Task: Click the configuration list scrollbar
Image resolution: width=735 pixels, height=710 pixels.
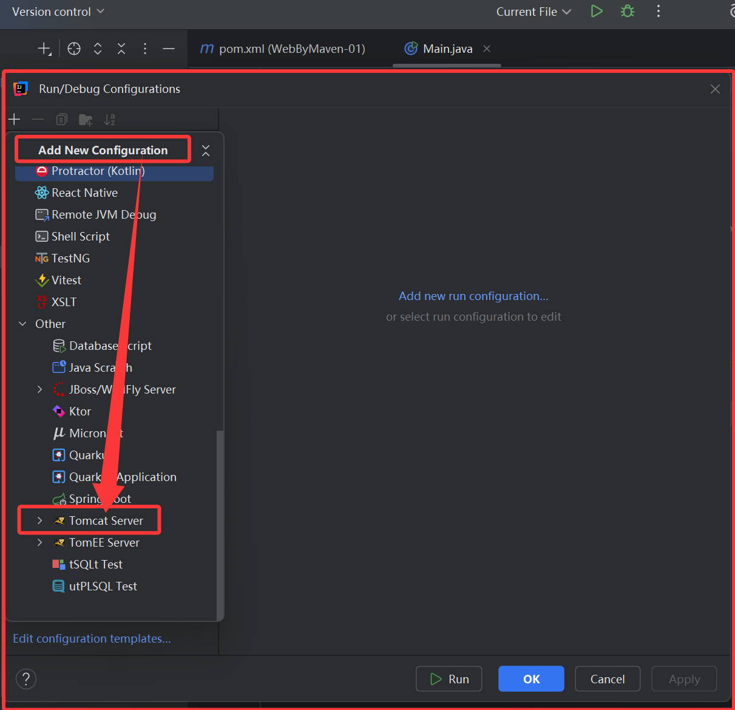Action: point(220,525)
